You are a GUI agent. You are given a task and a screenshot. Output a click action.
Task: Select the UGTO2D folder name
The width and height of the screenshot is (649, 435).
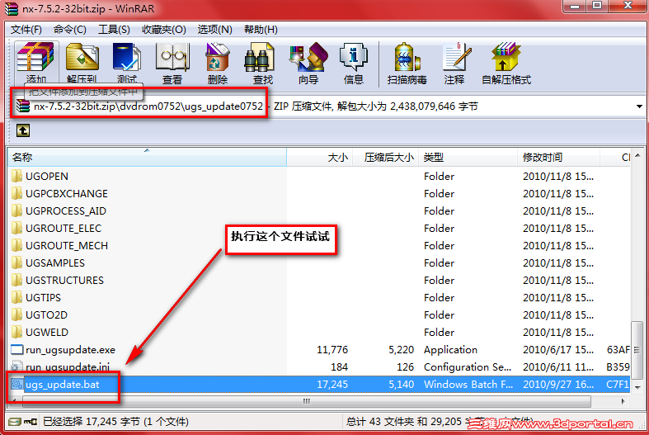click(46, 315)
